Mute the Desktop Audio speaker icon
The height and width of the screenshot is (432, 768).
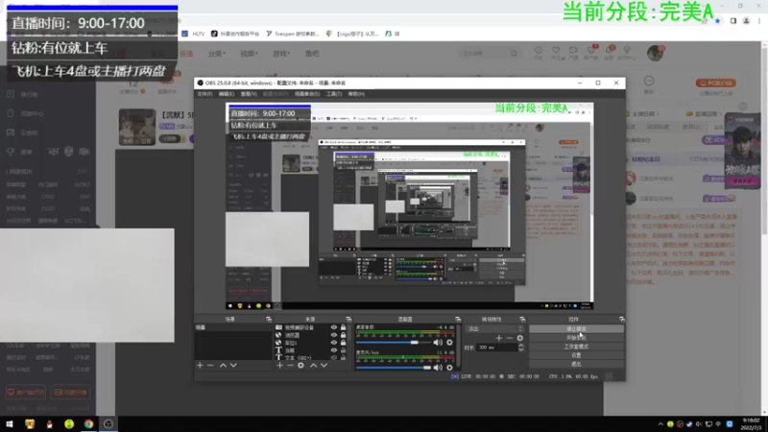[438, 343]
